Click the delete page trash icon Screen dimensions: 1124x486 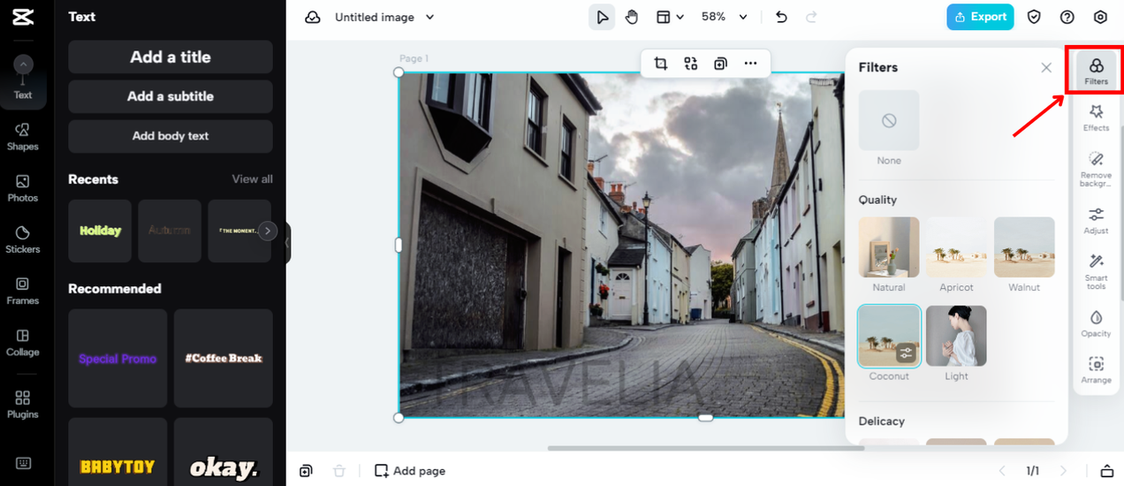tap(339, 471)
